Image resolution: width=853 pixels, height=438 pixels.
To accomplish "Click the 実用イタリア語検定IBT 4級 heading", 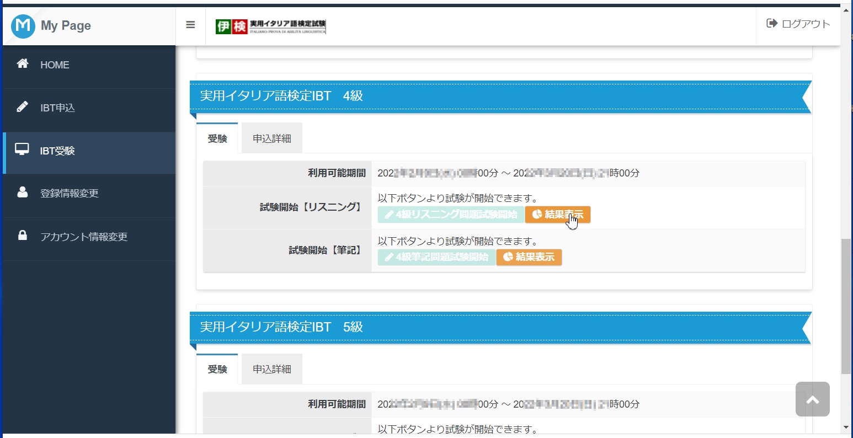I will click(281, 96).
